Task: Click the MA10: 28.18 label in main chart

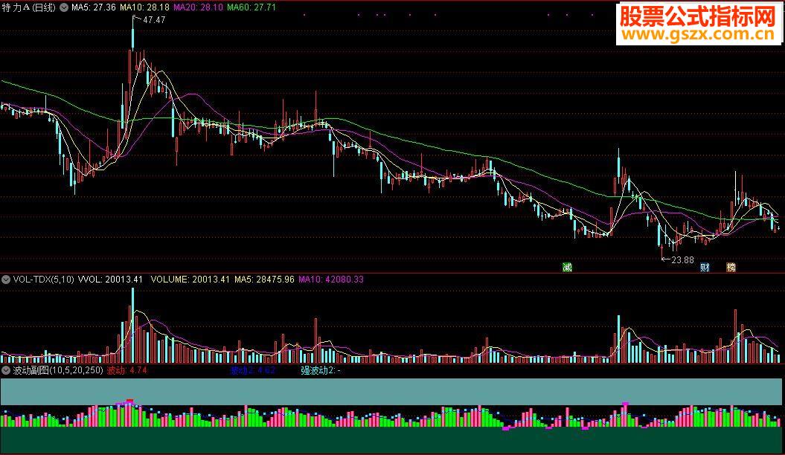Action: (144, 7)
